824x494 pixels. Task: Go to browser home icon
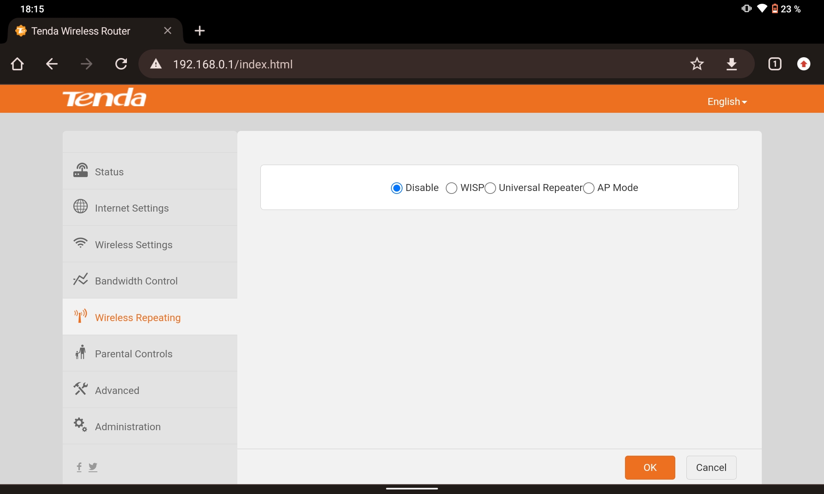click(x=17, y=64)
